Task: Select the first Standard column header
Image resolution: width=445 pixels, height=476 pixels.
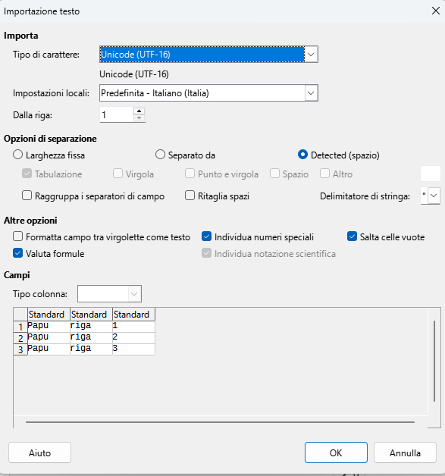Action: [49, 315]
